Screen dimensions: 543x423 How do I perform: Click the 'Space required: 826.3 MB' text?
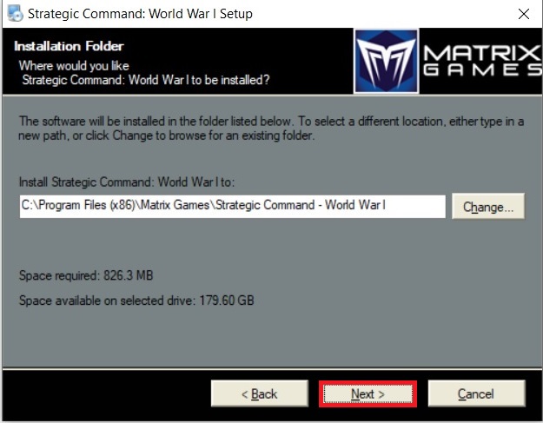tap(86, 275)
